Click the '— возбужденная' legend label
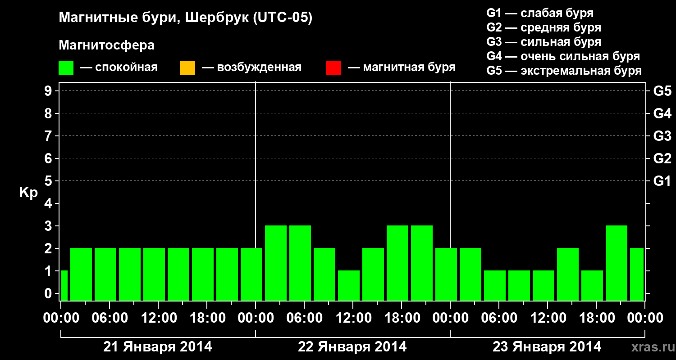The height and width of the screenshot is (360, 676). (x=251, y=68)
